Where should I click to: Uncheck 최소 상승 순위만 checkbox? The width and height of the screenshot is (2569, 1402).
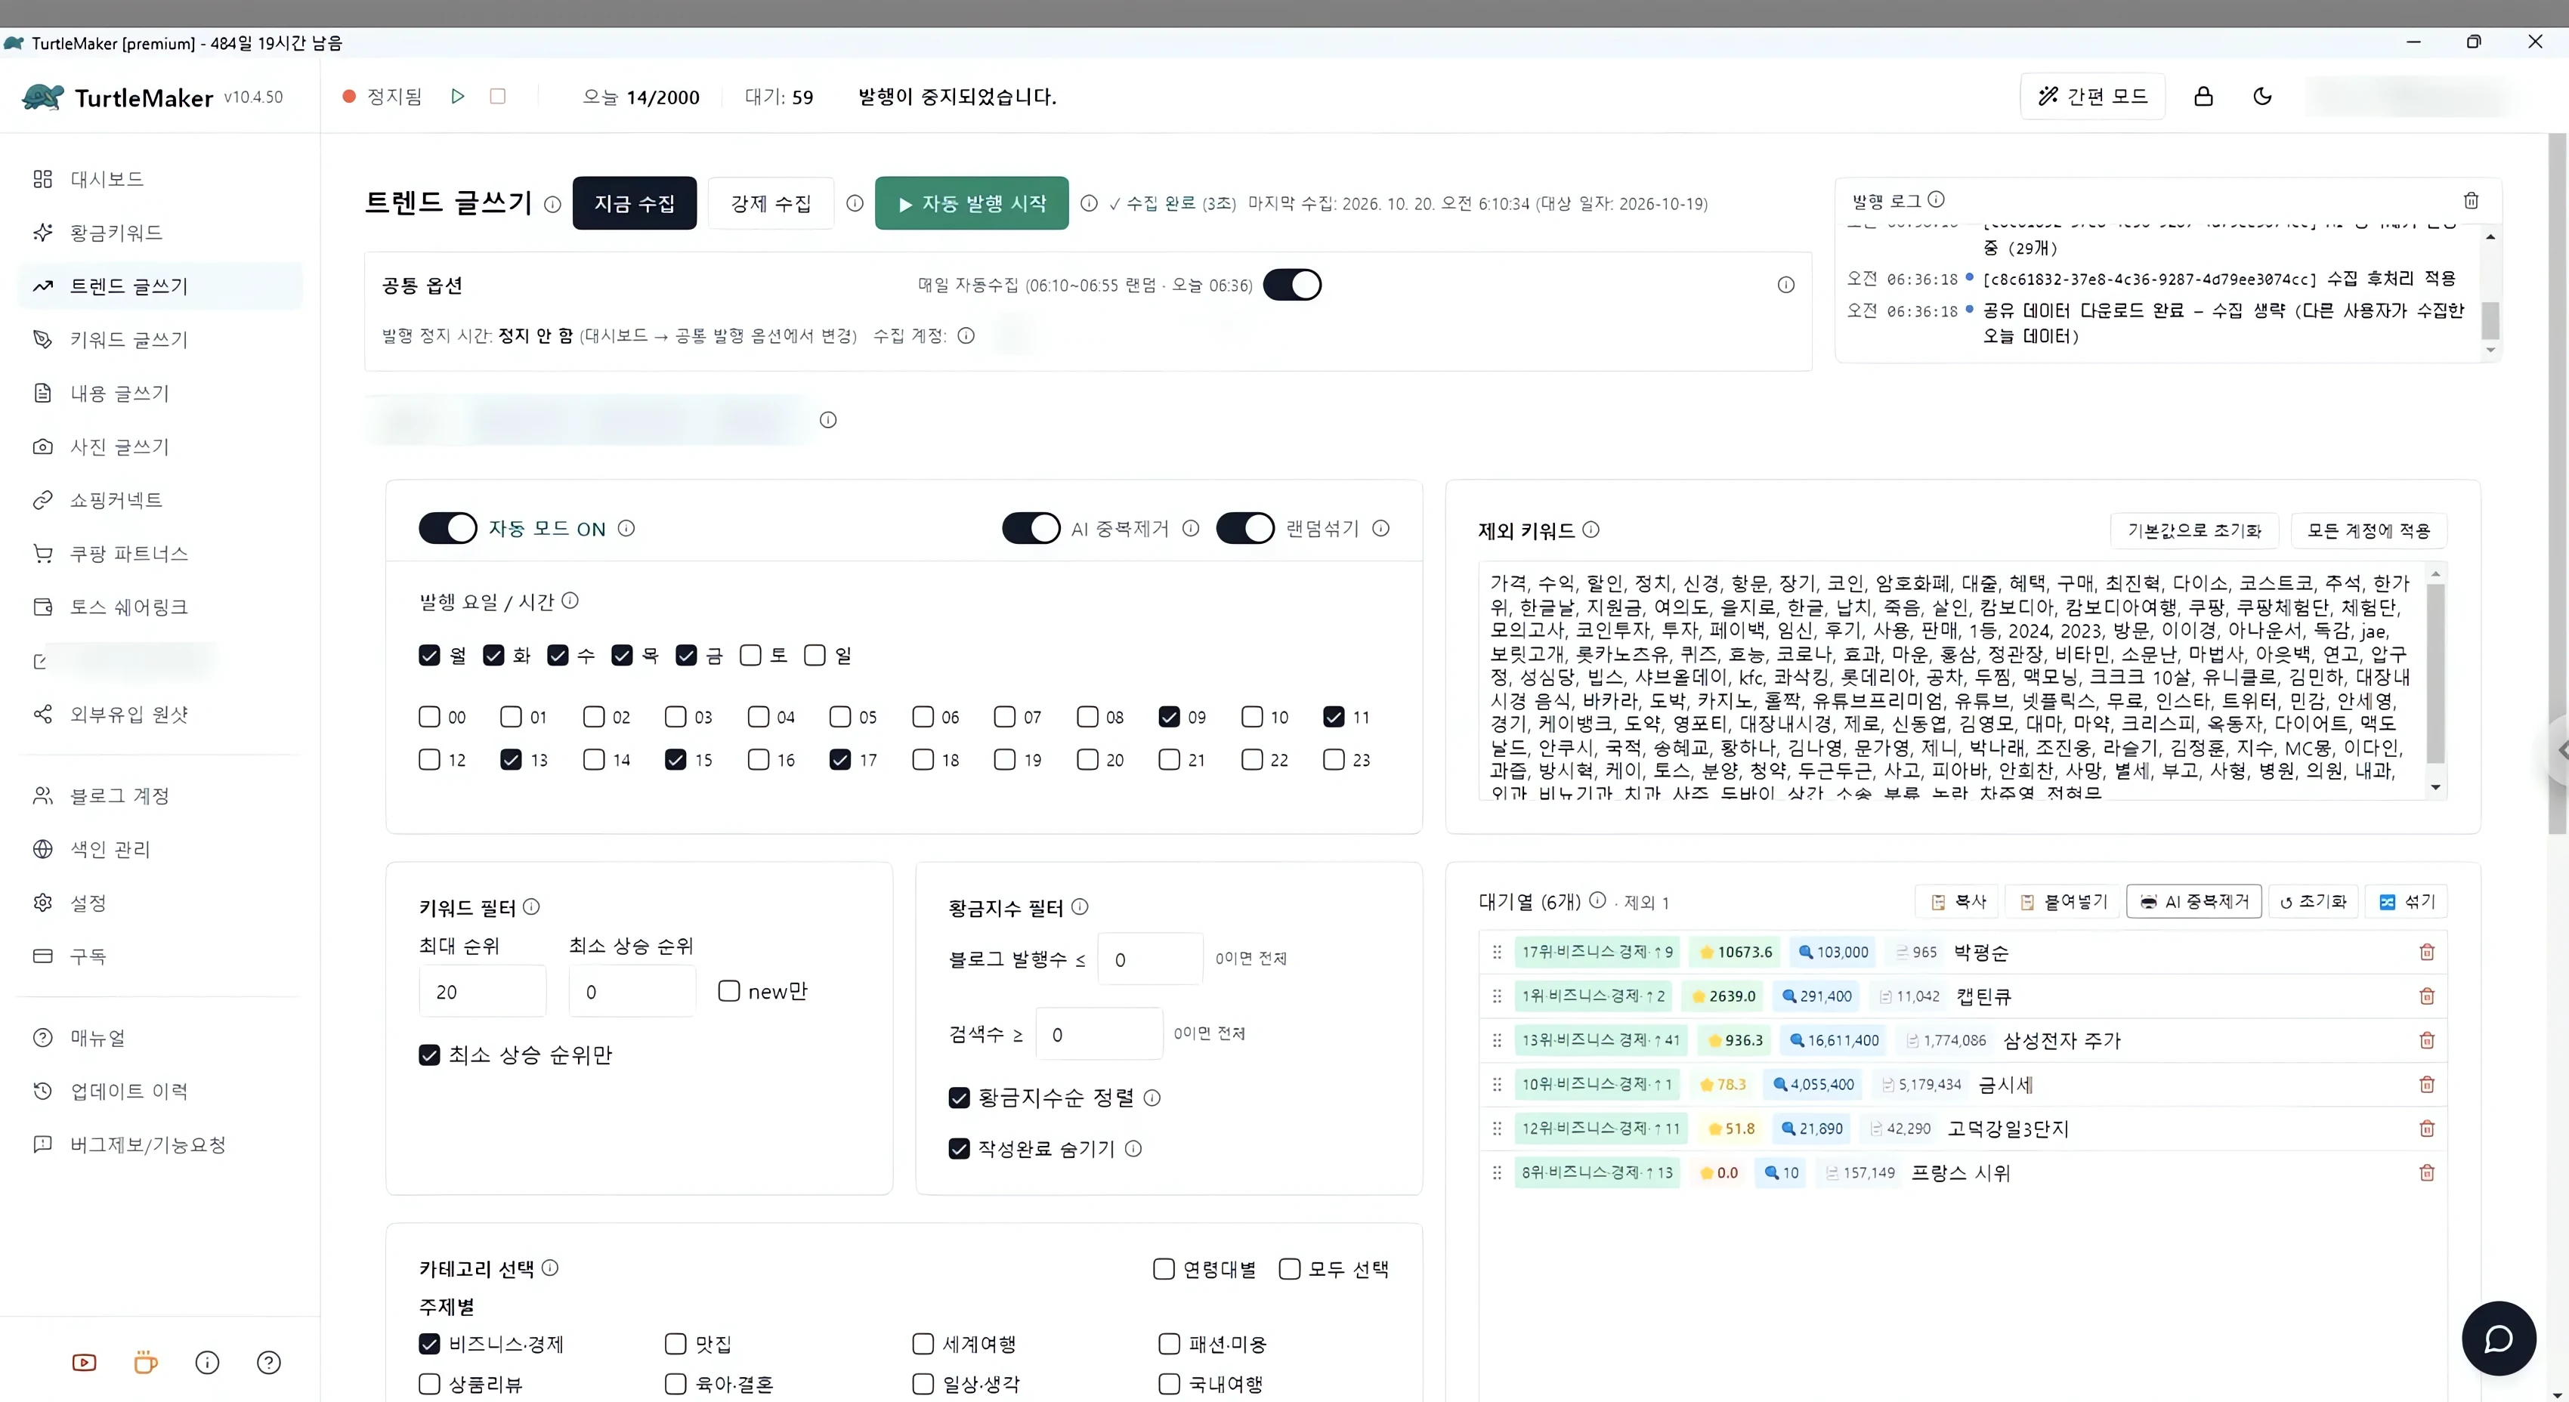(430, 1055)
